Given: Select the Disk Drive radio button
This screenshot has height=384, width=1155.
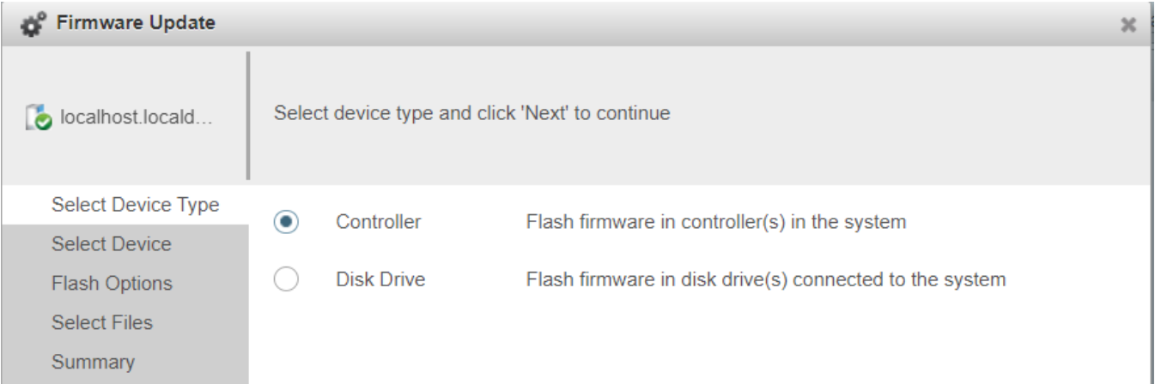Looking at the screenshot, I should 286,279.
